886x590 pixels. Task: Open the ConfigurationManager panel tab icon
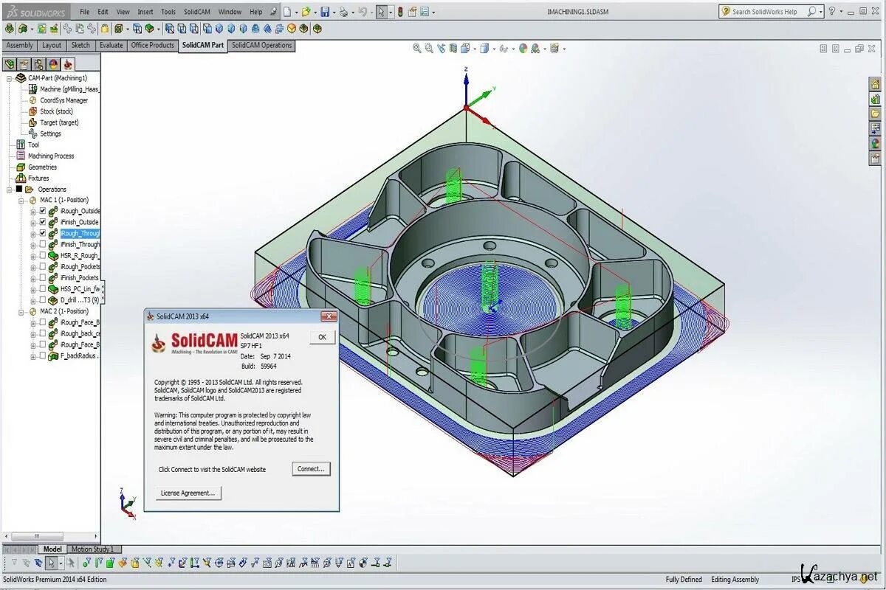coord(38,65)
